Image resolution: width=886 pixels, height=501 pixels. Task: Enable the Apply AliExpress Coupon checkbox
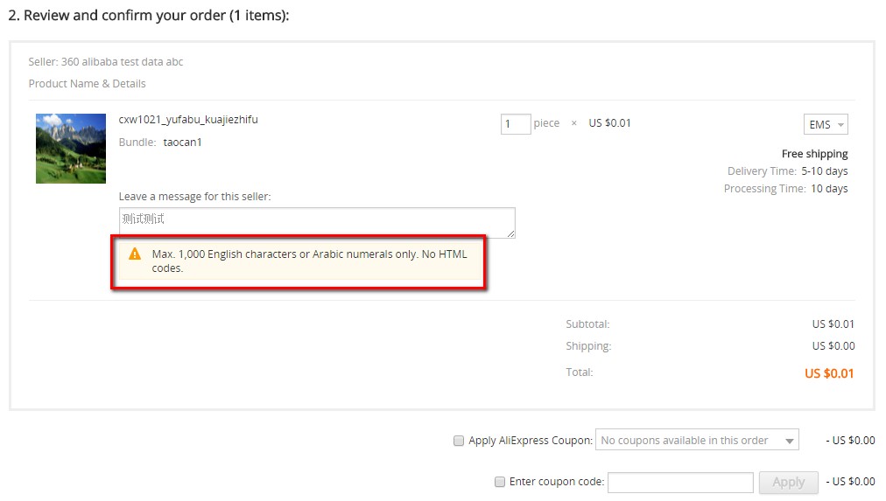click(459, 441)
